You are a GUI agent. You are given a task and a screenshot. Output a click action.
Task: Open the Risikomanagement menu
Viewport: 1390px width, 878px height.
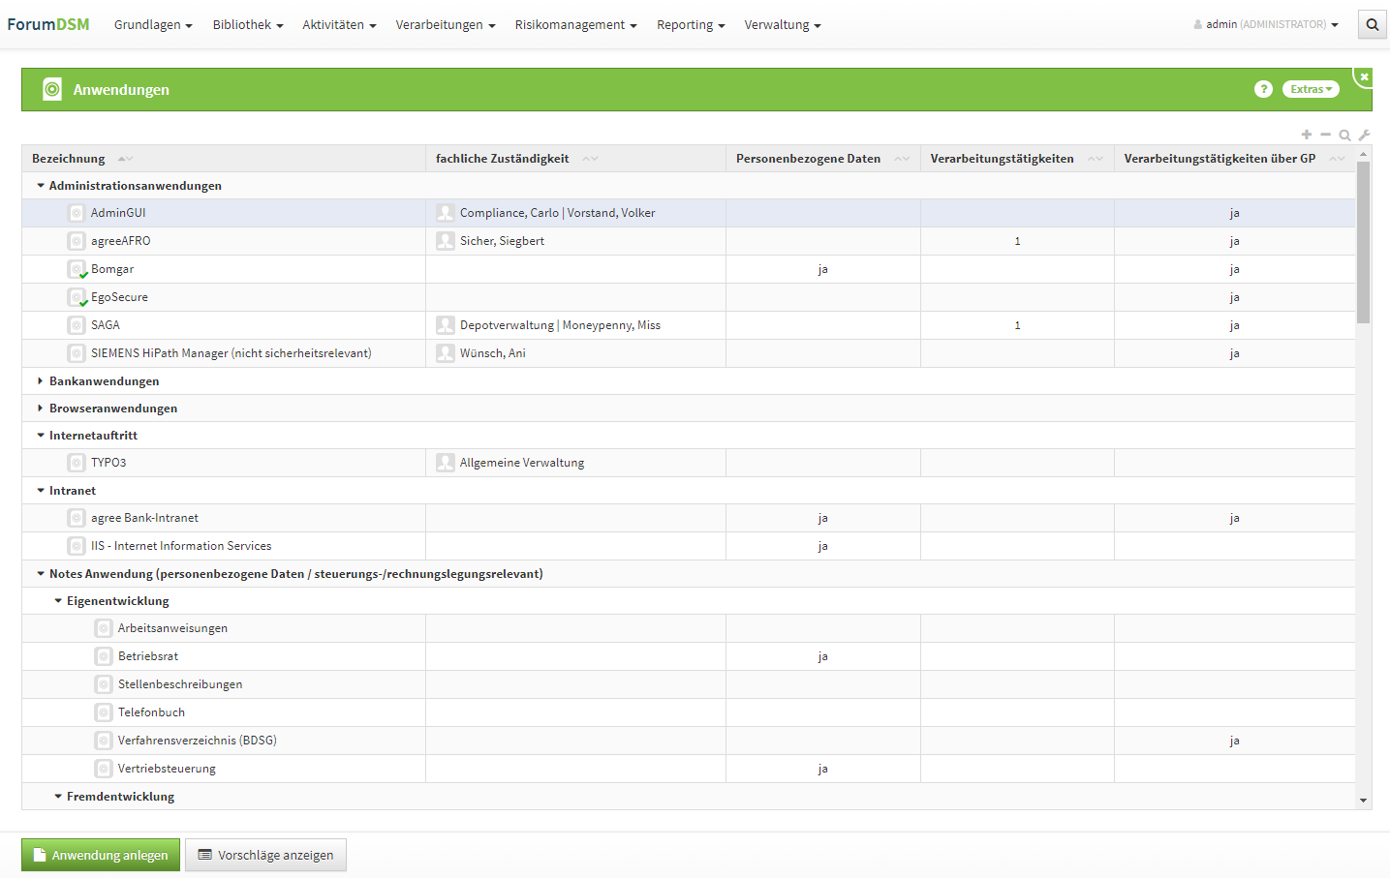(x=575, y=25)
